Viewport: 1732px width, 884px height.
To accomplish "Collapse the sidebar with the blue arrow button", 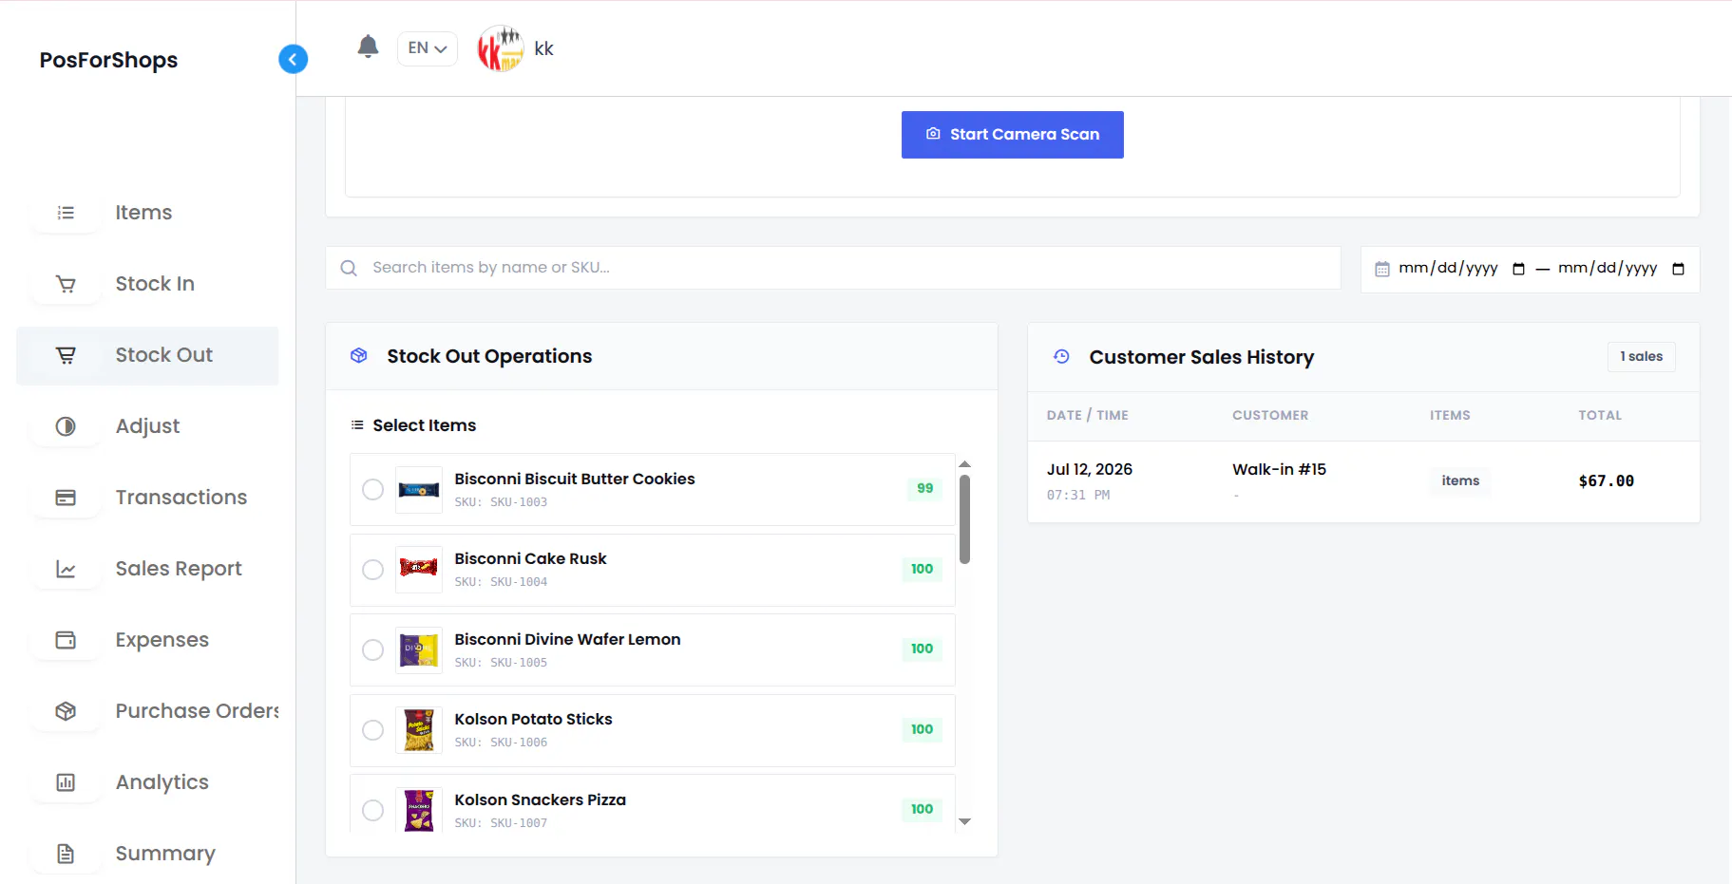I will (293, 59).
